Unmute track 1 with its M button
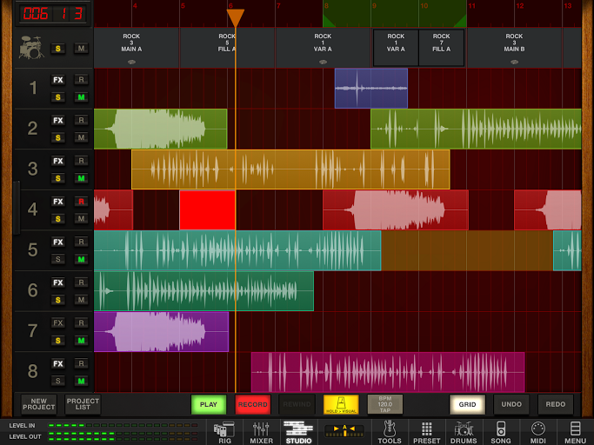The width and height of the screenshot is (594, 445). point(81,97)
